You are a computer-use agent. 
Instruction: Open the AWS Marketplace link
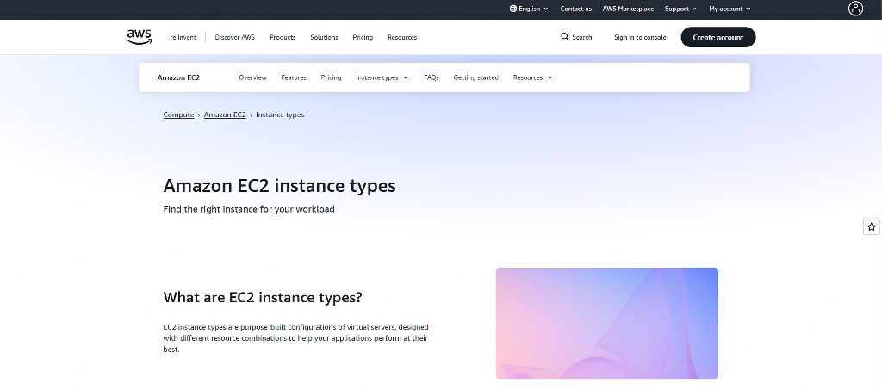click(x=628, y=9)
